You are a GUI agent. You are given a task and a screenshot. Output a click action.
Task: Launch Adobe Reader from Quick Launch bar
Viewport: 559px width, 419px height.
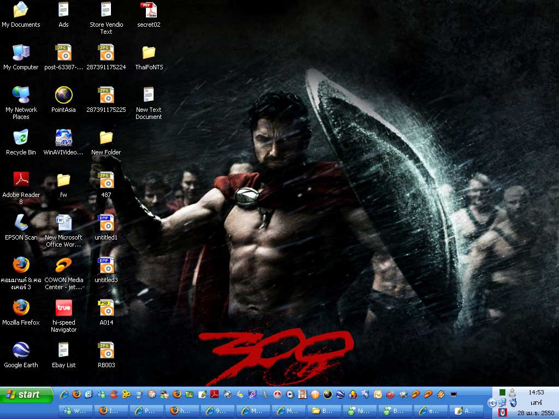[215, 394]
